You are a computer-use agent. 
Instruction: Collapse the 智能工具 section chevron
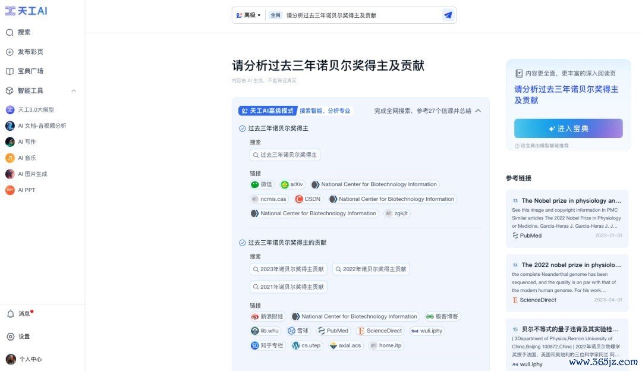tap(74, 90)
